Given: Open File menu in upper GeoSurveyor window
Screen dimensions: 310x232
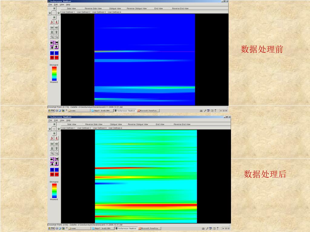Looking at the screenshot, I should (x=50, y=5).
